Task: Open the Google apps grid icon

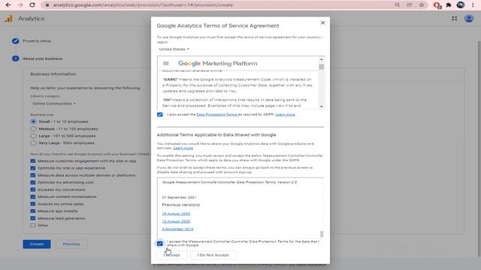Action: 454,19
